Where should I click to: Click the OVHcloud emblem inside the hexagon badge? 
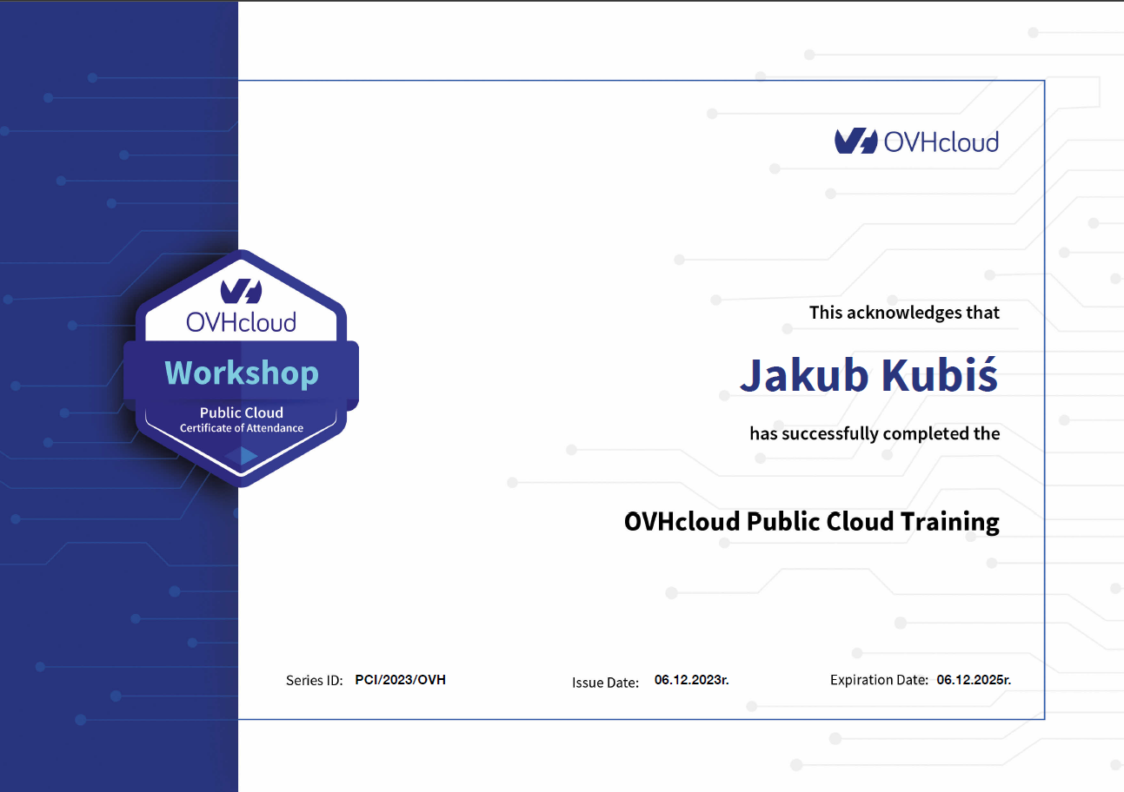point(241,290)
